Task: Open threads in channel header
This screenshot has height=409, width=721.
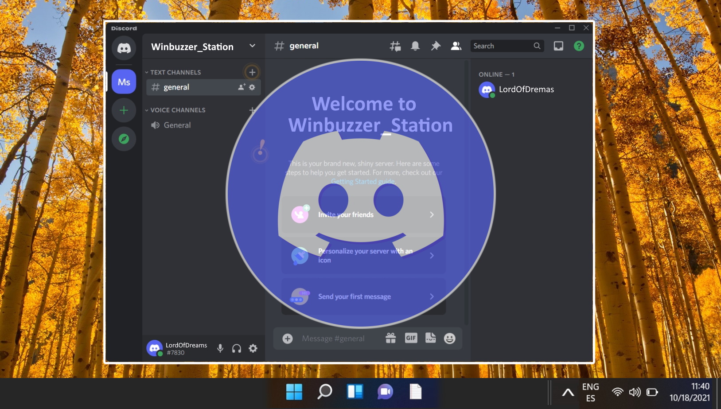Action: click(x=395, y=46)
